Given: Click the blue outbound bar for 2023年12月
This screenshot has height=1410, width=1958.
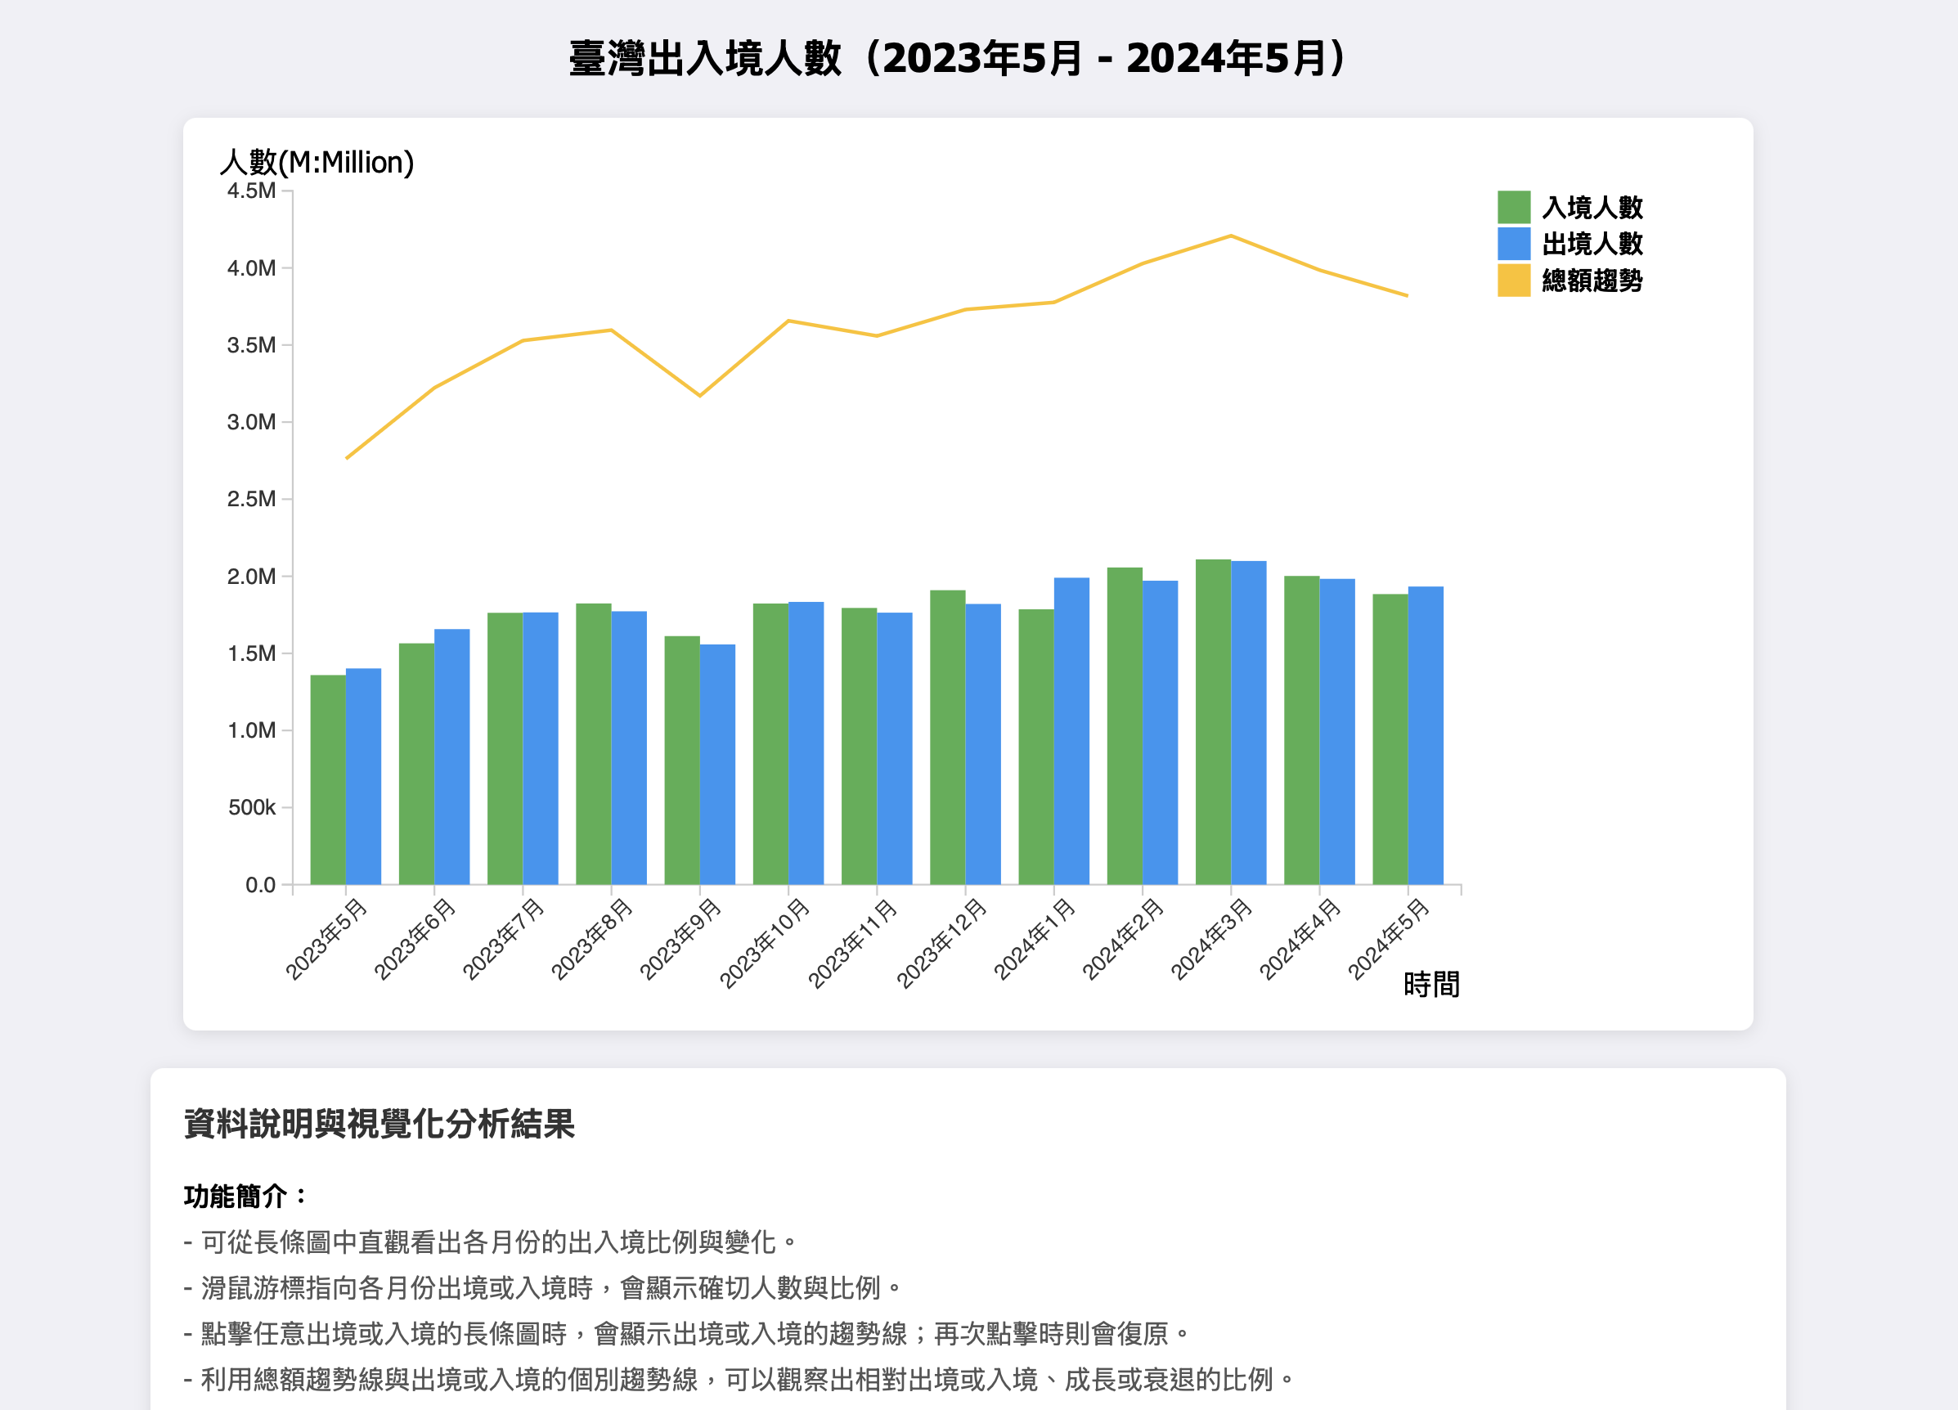Looking at the screenshot, I should click(982, 743).
